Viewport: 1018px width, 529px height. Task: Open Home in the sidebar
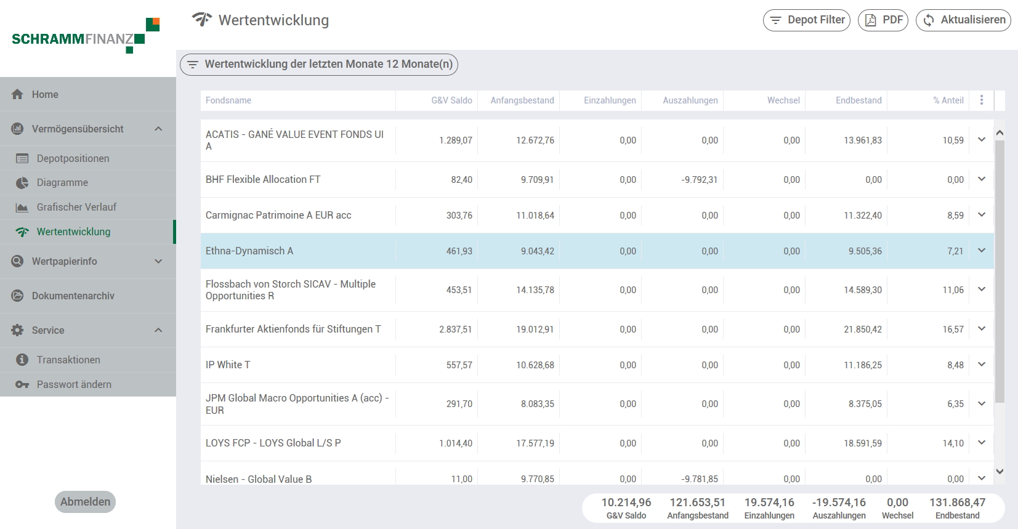[x=88, y=94]
